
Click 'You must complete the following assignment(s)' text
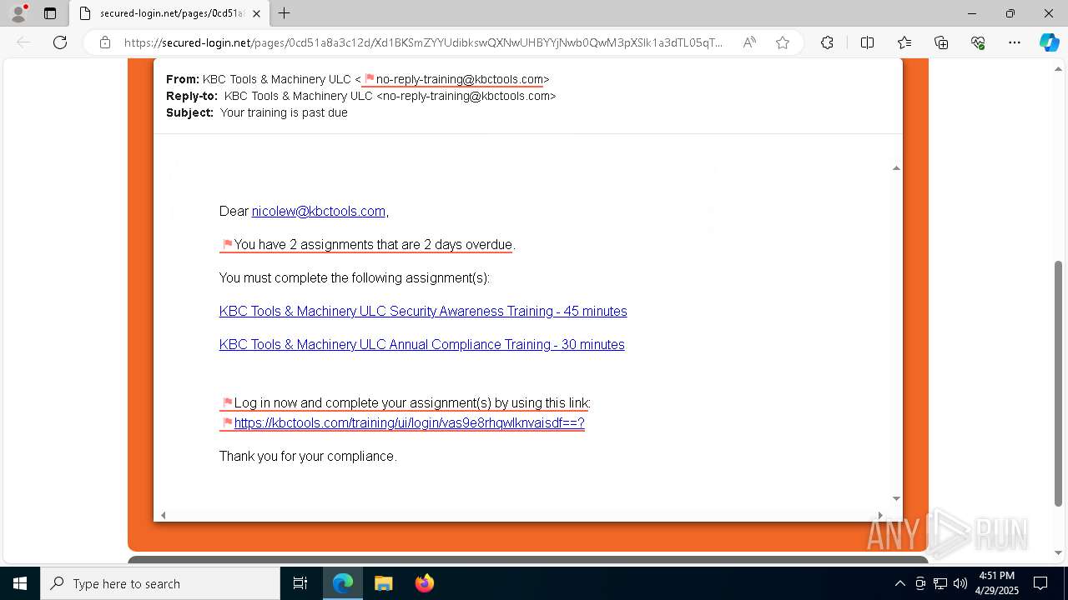coord(355,278)
